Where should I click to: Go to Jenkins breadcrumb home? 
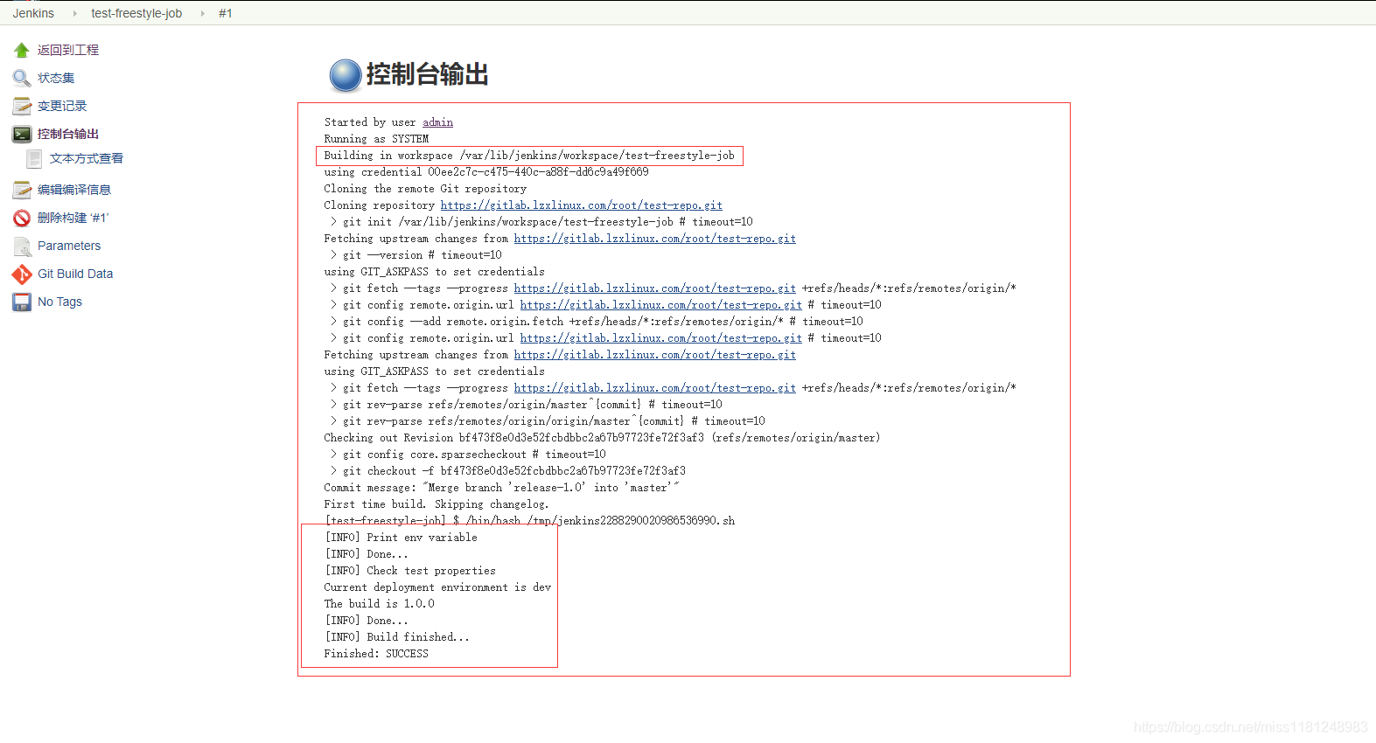[x=33, y=13]
